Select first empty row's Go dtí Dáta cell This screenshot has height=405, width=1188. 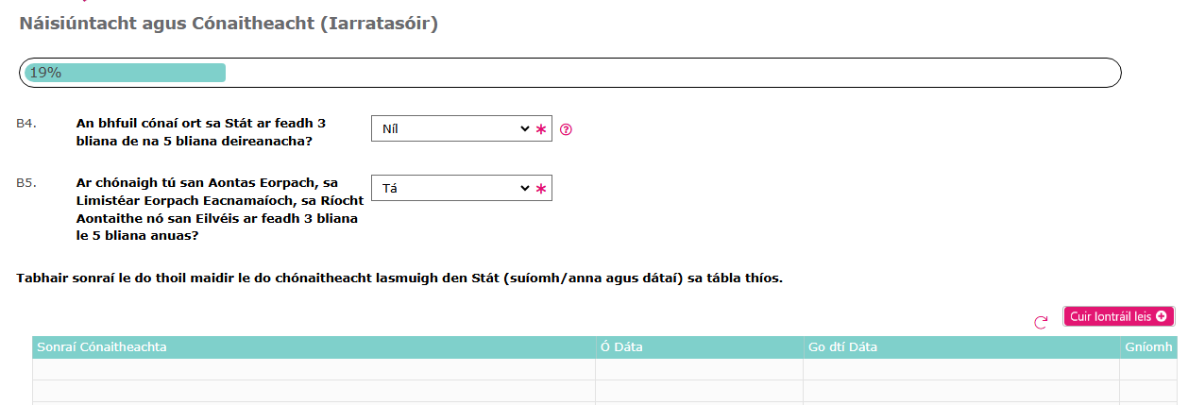[960, 369]
